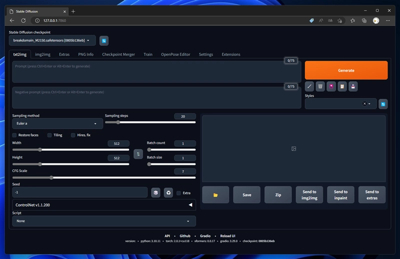Adjust the Sampling steps slider
Image resolution: width=400 pixels, height=259 pixels.
click(150, 122)
